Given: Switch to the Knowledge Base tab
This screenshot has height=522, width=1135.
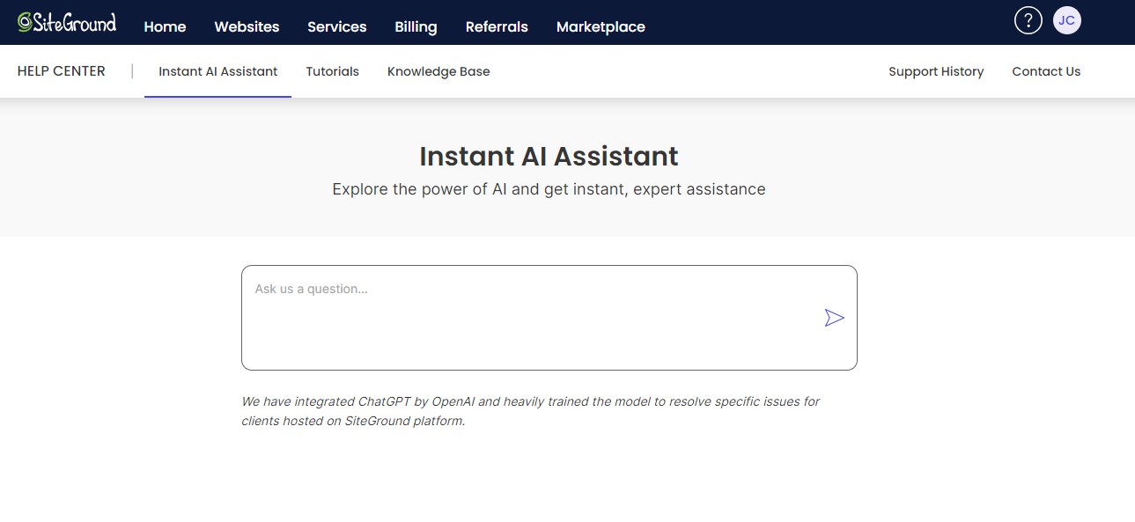Looking at the screenshot, I should click(439, 71).
